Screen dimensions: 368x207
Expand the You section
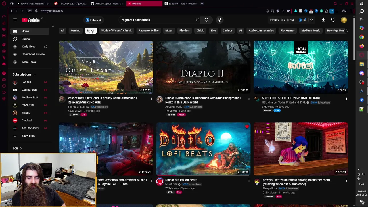17,148
